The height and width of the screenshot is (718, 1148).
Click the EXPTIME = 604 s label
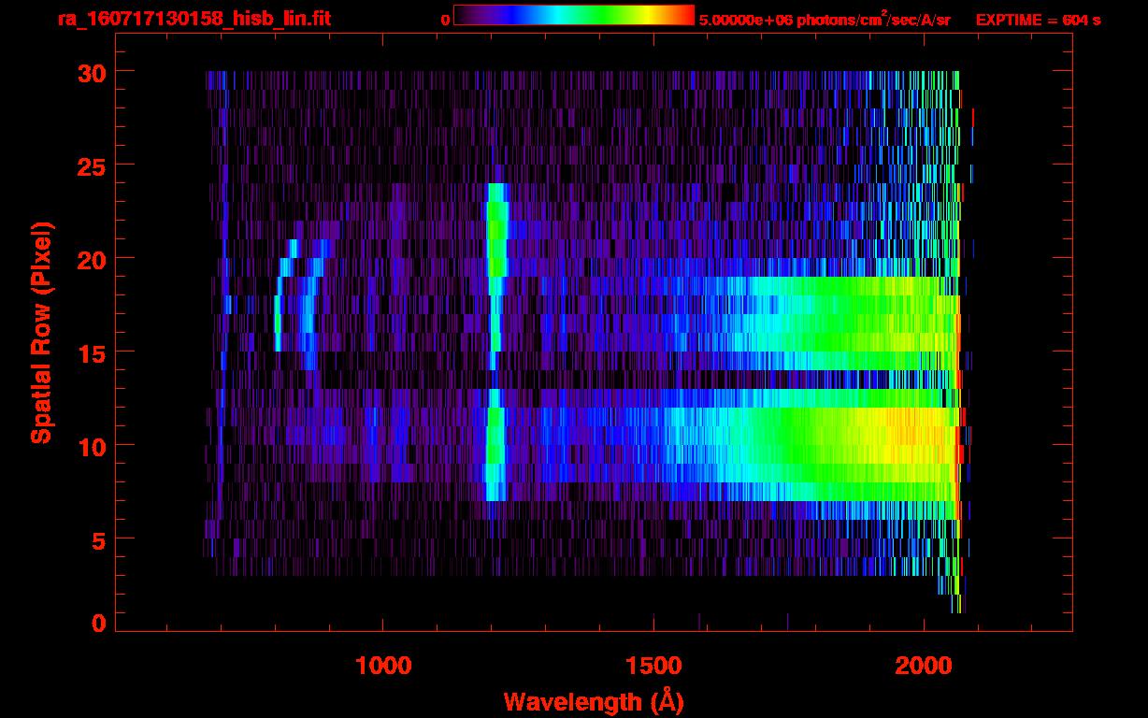coord(1038,20)
